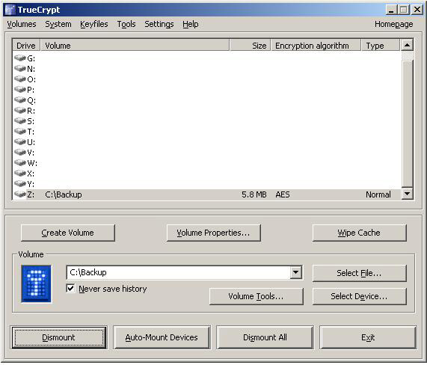Viewport: 427px width, 365px height.
Task: Choose the T: drive icon
Action: pyautogui.click(x=20, y=132)
